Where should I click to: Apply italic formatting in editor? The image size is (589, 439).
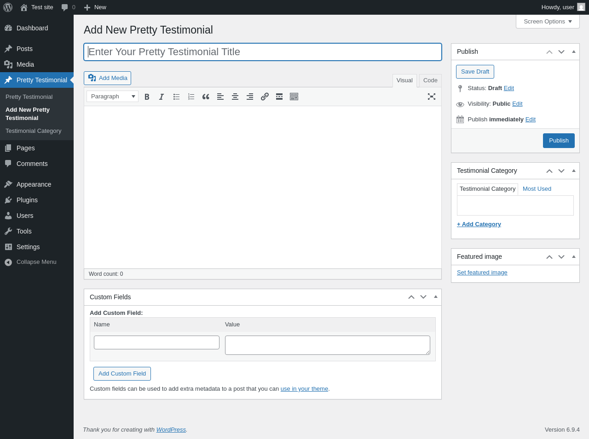(x=162, y=97)
